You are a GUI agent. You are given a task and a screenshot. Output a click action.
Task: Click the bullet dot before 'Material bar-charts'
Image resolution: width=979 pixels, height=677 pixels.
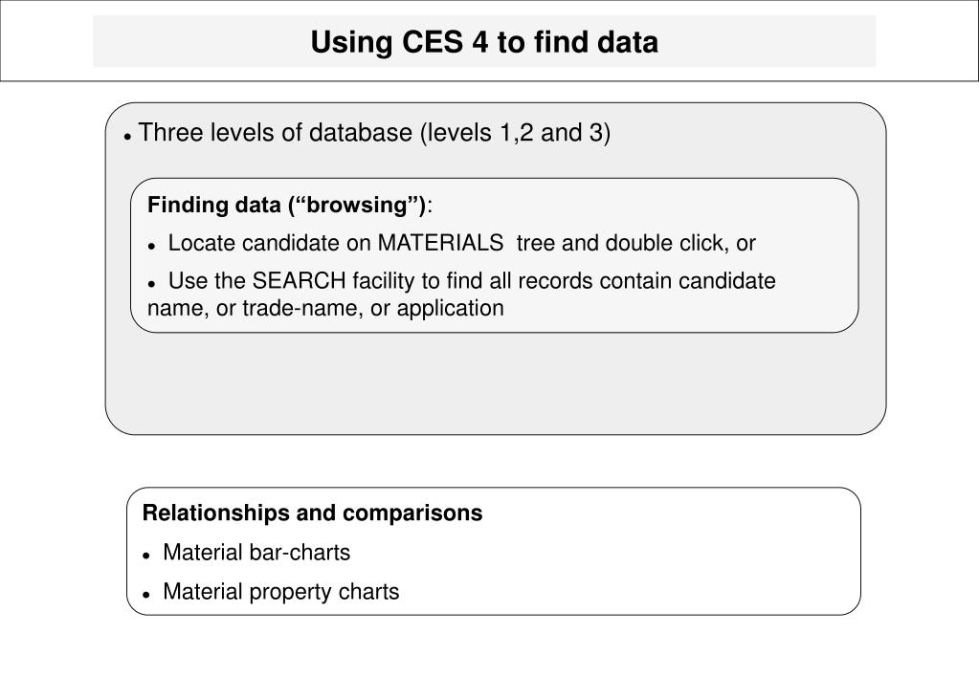[146, 556]
